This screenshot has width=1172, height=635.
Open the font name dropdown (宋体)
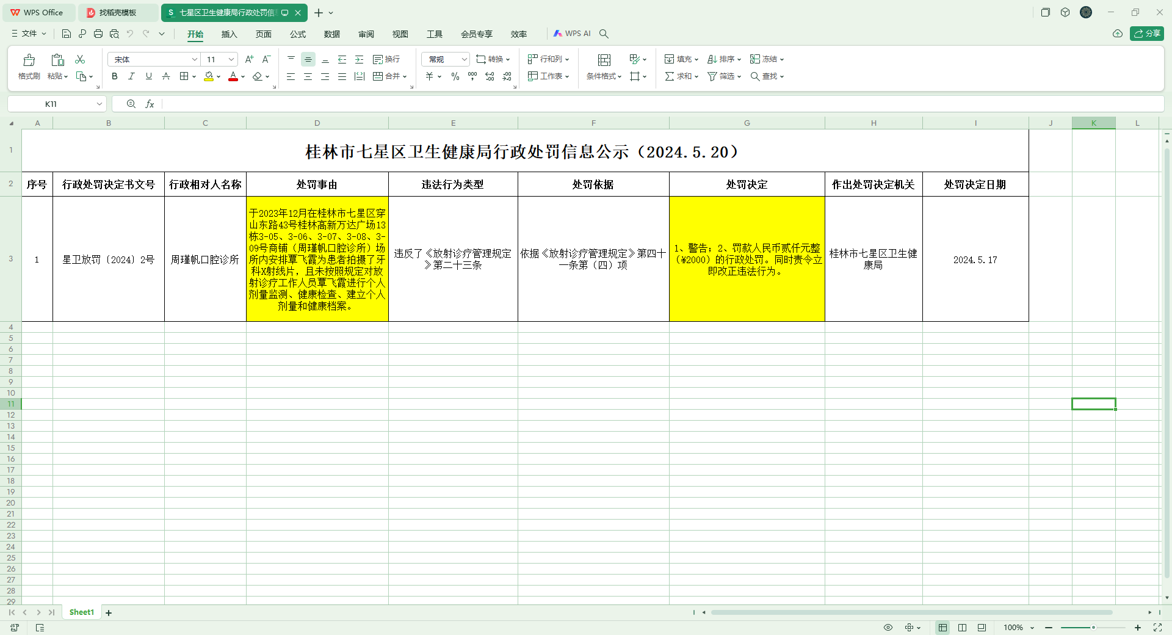[x=195, y=59]
